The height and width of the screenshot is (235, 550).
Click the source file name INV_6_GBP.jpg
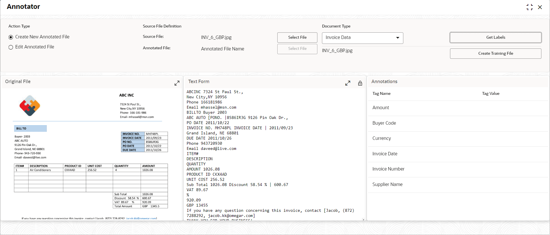216,38
